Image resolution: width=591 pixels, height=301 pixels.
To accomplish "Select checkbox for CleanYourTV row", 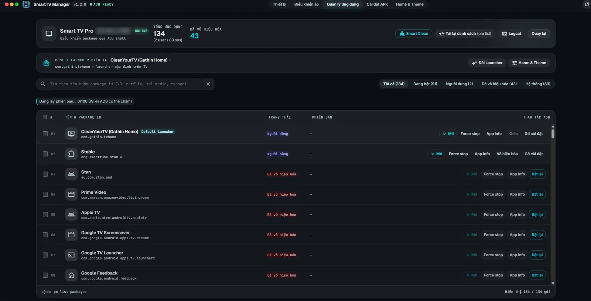I will (45, 133).
